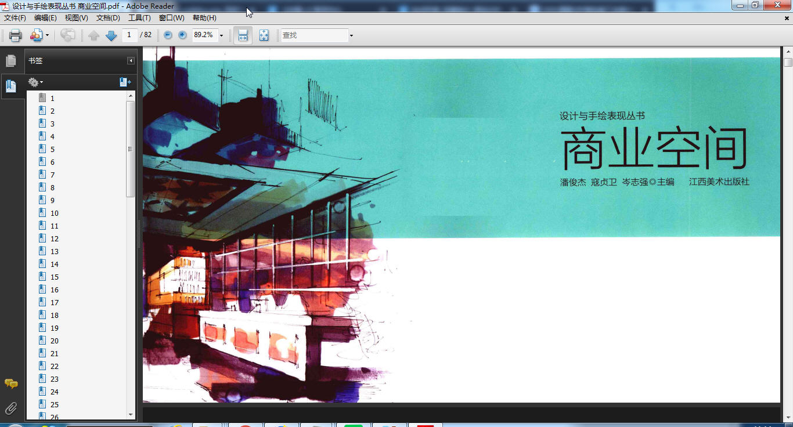The height and width of the screenshot is (427, 793).
Task: Open the 帮助(H) menu
Action: coord(204,18)
